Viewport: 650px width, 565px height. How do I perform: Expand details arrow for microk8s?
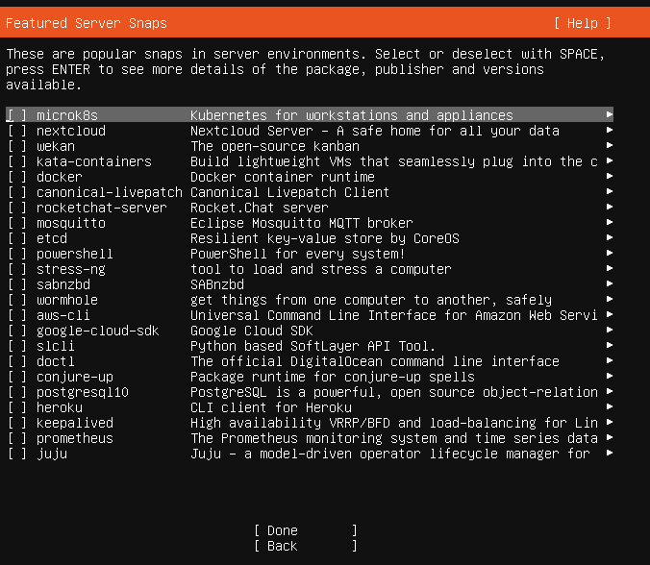pyautogui.click(x=609, y=114)
